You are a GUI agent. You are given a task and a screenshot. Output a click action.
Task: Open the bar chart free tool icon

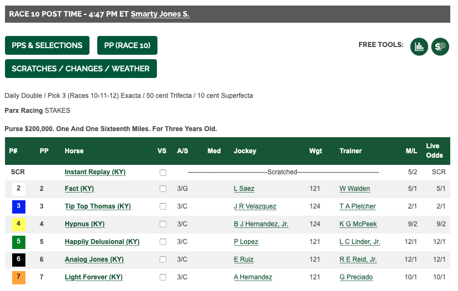pos(419,46)
